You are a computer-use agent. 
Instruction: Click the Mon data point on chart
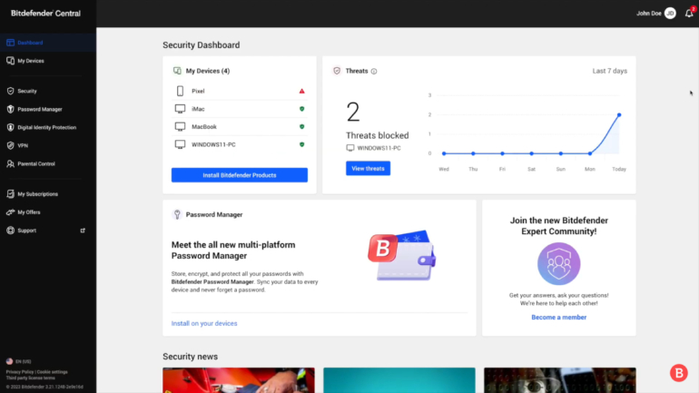pos(590,153)
